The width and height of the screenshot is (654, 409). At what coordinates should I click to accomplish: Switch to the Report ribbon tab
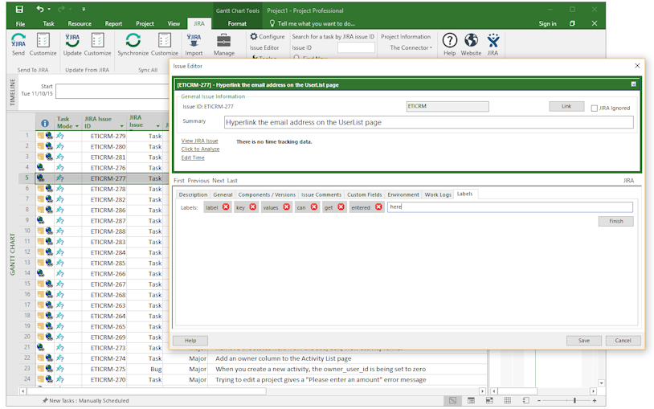point(113,24)
